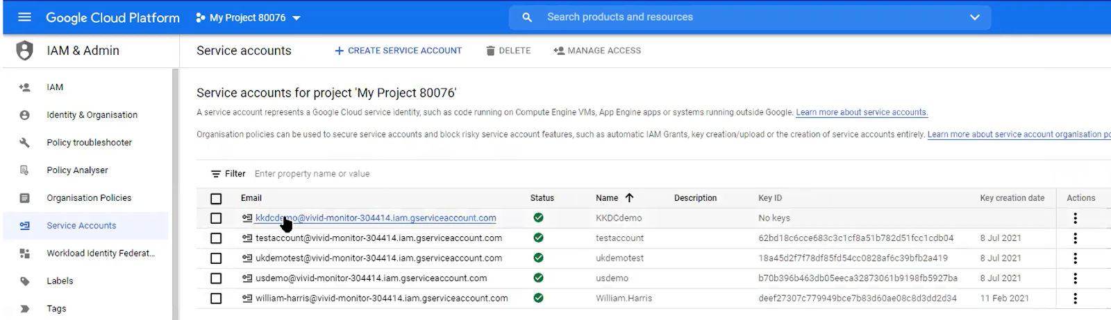1111x320 pixels.
Task: Click the DELETE button
Action: click(x=508, y=51)
